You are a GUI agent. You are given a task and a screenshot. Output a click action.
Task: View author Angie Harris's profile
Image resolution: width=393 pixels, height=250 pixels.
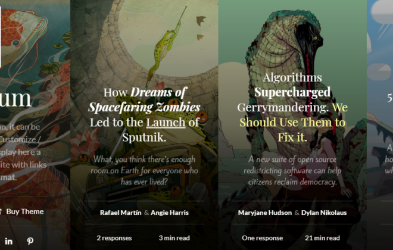pos(170,212)
